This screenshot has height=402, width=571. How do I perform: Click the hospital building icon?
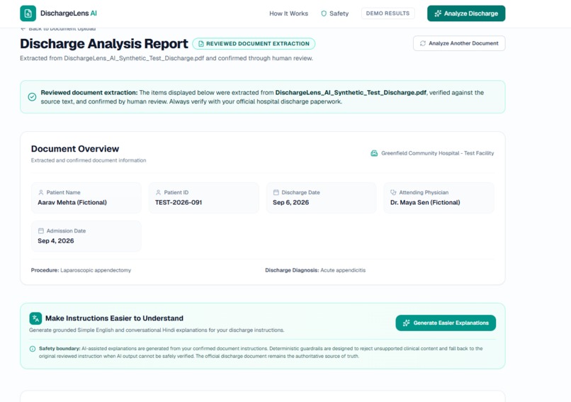tap(374, 153)
